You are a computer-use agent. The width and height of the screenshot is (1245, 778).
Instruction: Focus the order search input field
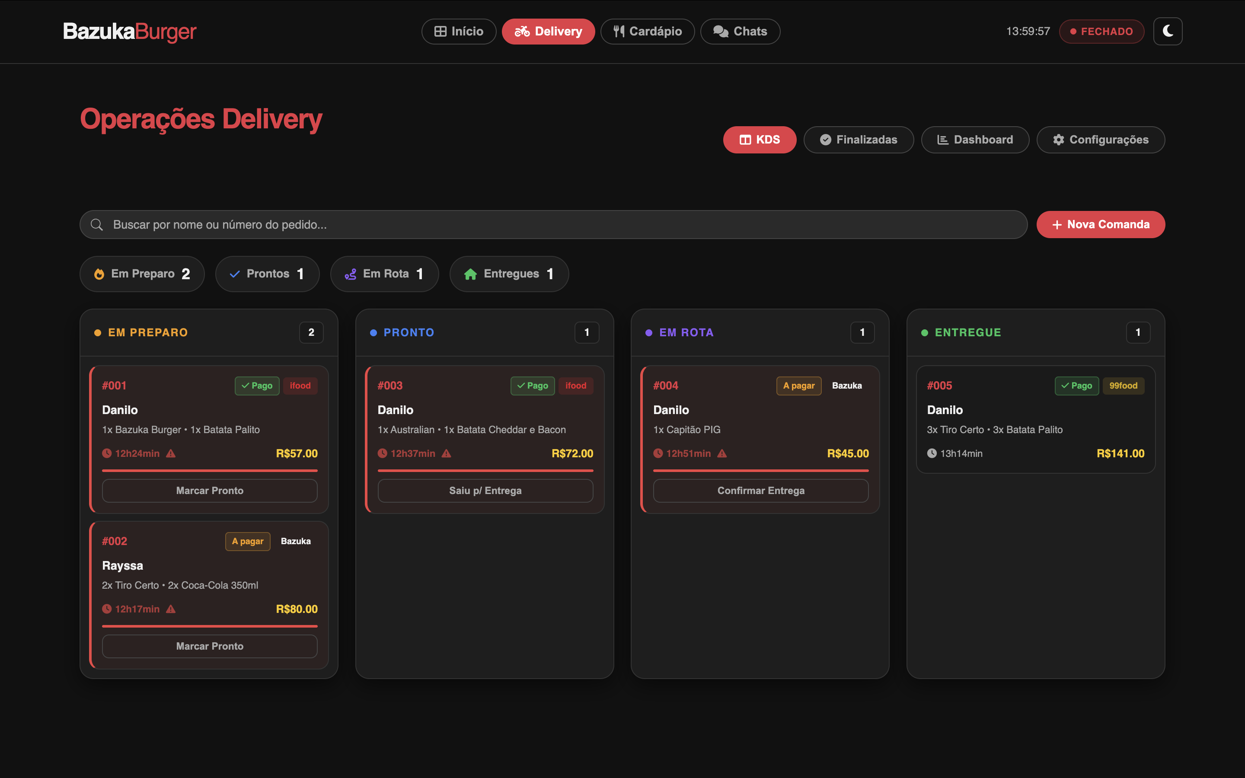pyautogui.click(x=553, y=224)
